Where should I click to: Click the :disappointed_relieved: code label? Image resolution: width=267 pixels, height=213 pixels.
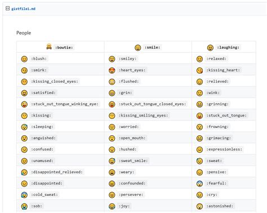57,172
